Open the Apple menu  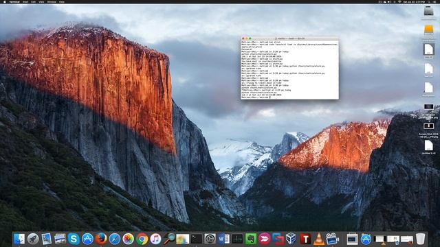[x=5, y=1]
